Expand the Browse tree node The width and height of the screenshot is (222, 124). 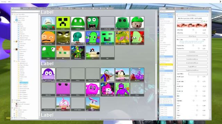pos(12,108)
